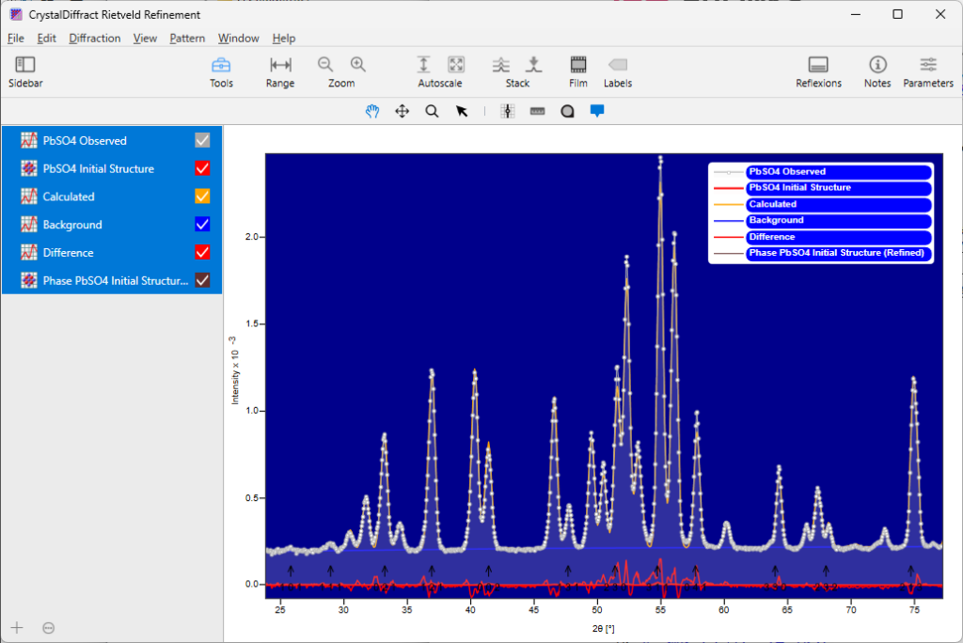Click Calculated entry in graph legend

[x=772, y=204]
